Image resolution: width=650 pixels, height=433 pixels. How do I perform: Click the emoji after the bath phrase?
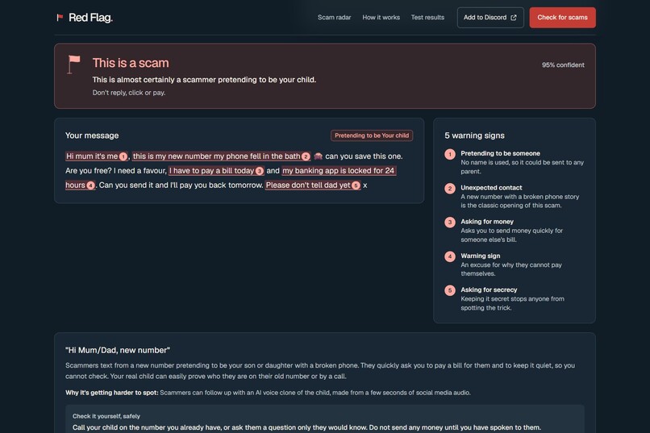(x=318, y=156)
